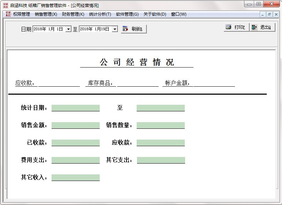Screen dimensions: 282x205
Task: Click the bold 费用支出 label
Action: pos(34,160)
